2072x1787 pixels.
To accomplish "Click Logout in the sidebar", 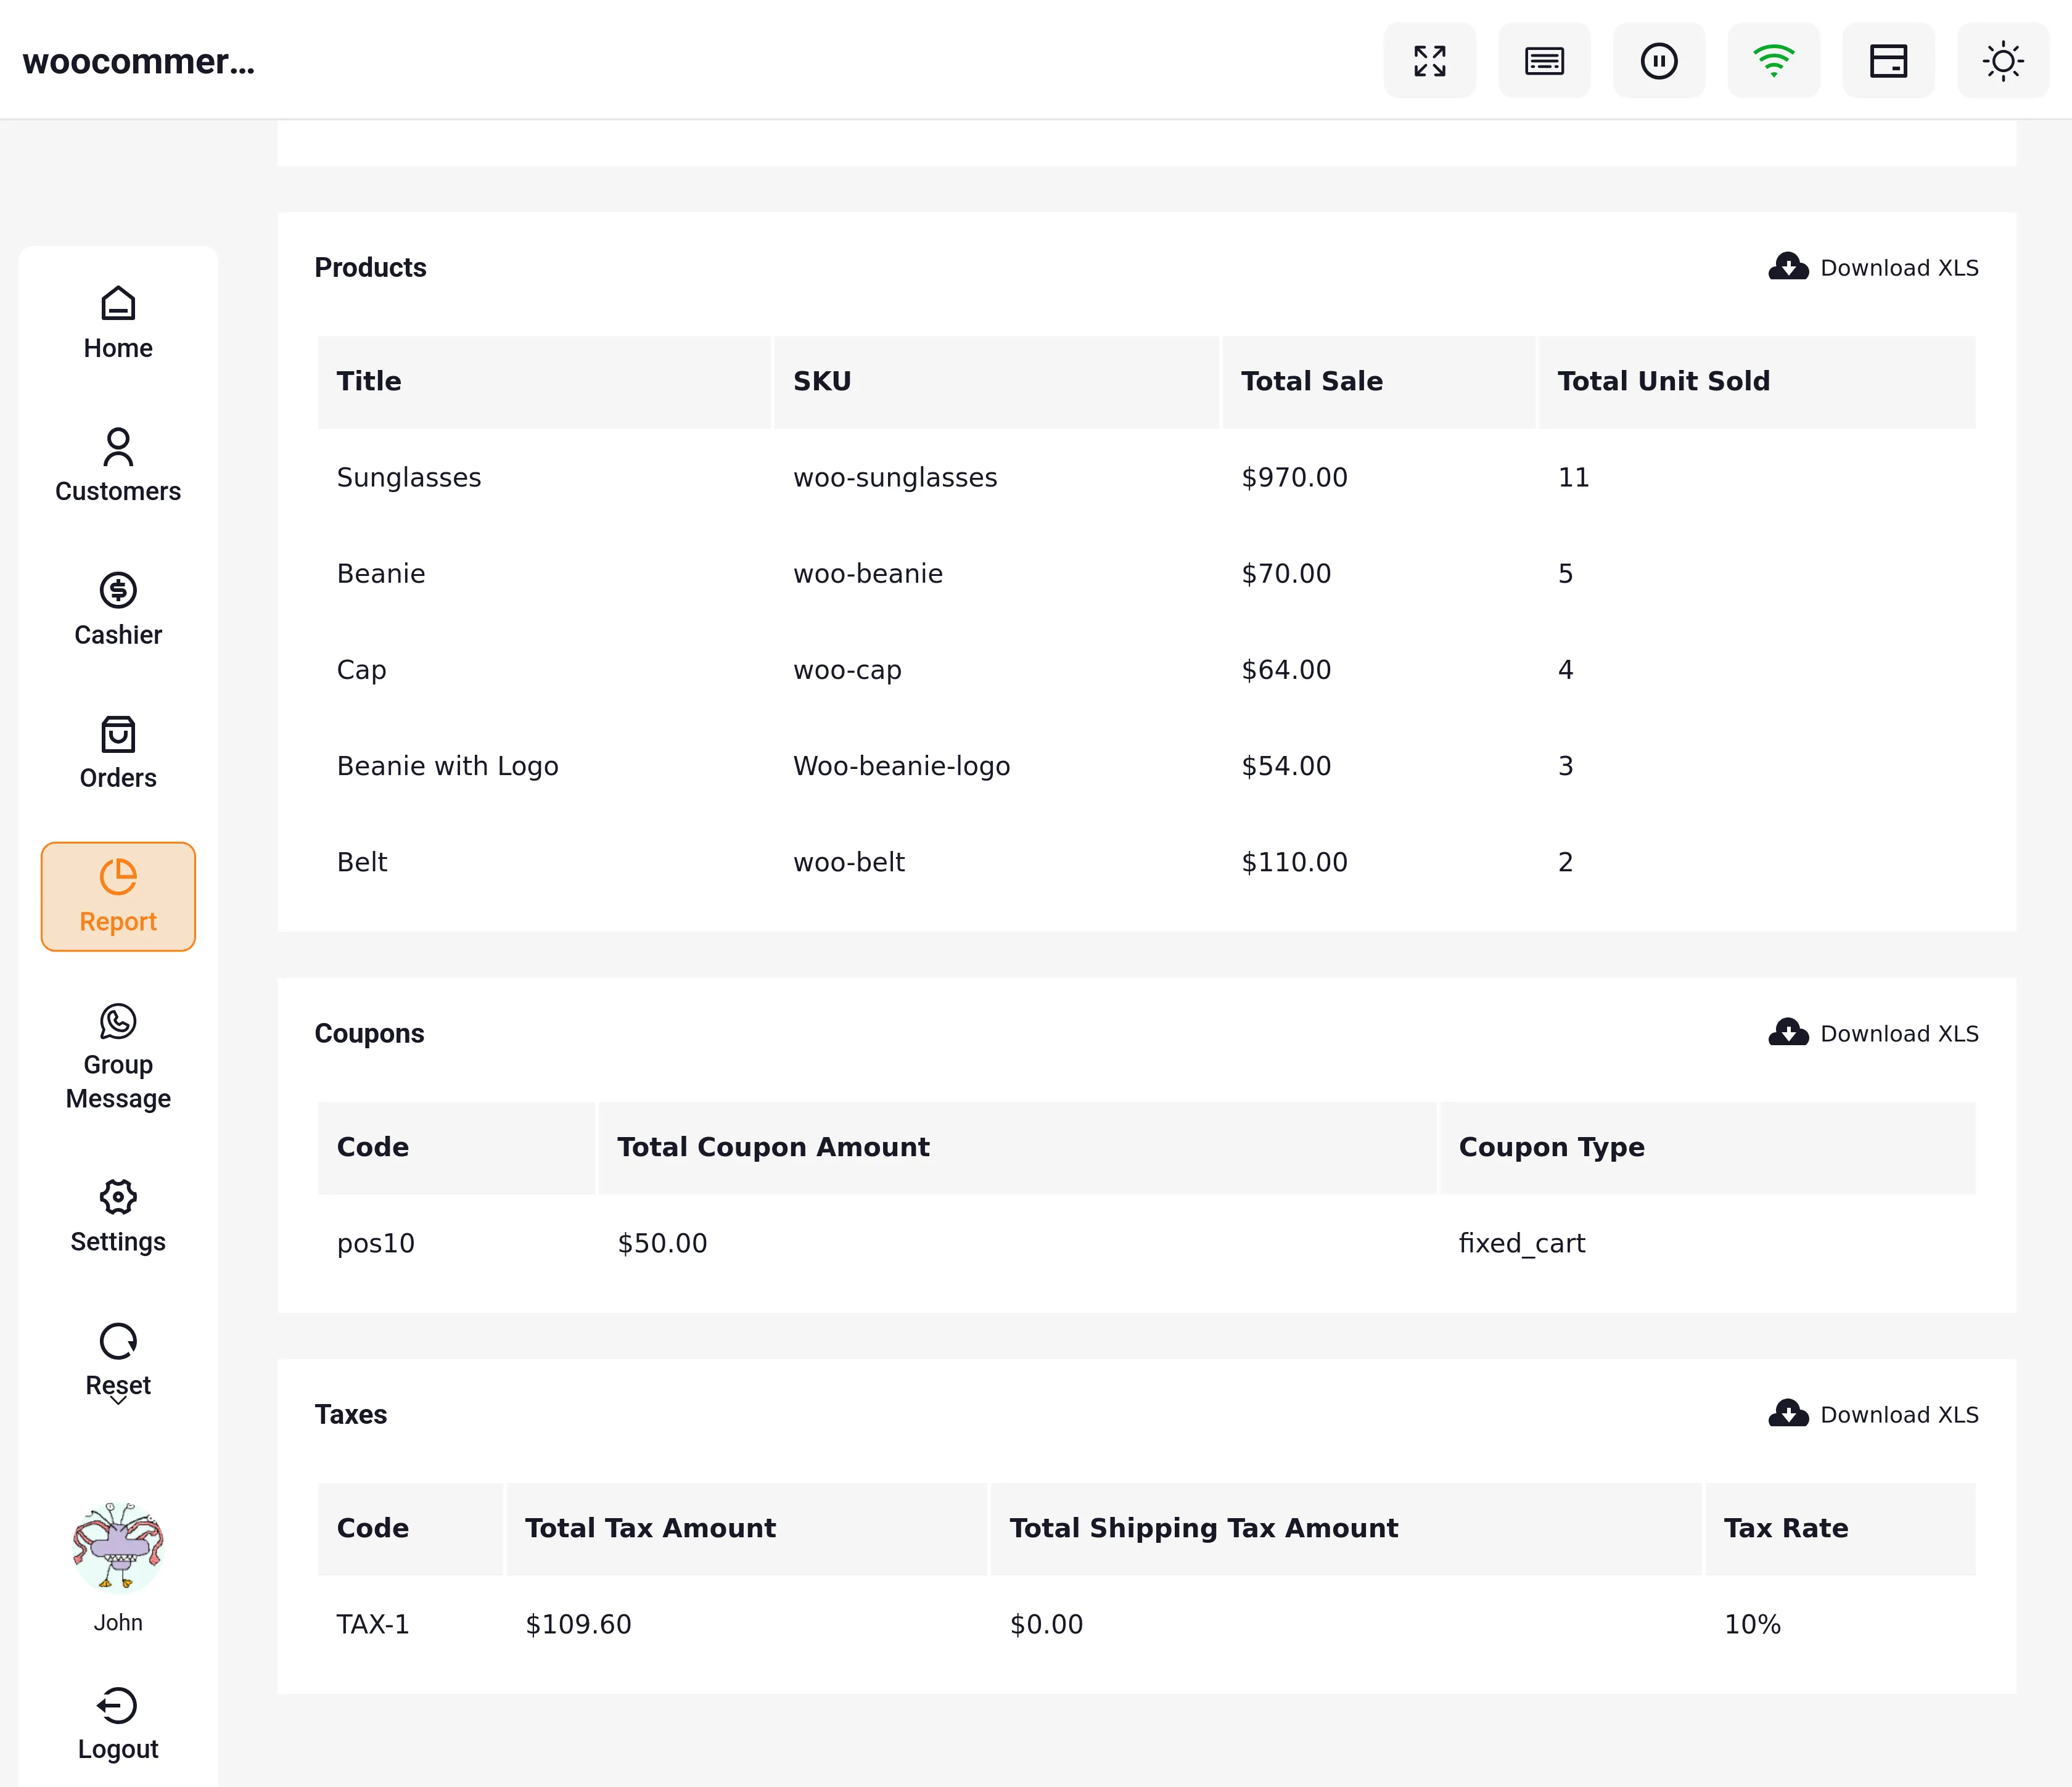I will [118, 1724].
